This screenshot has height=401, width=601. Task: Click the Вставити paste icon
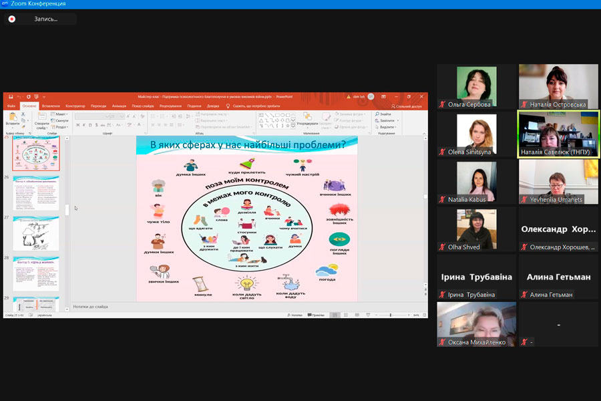point(12,117)
